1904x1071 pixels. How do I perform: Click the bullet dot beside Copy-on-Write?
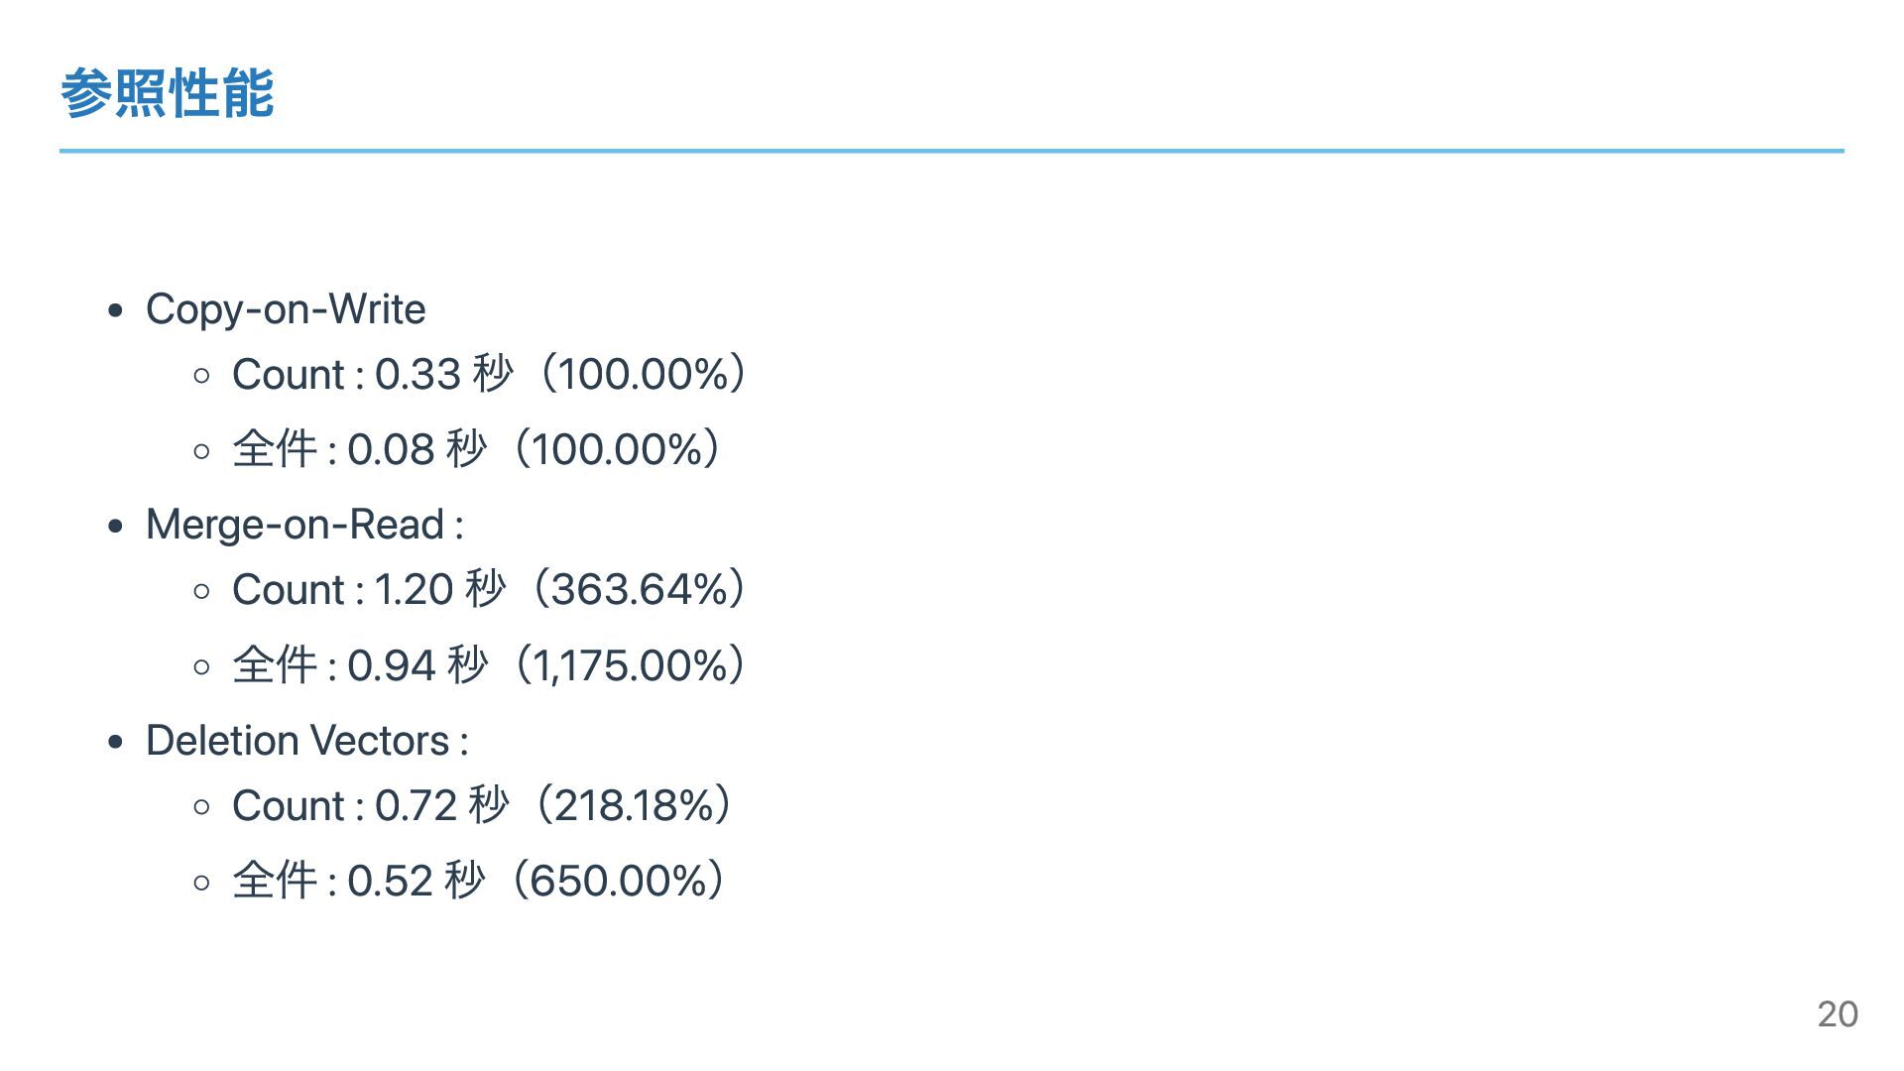tap(116, 310)
